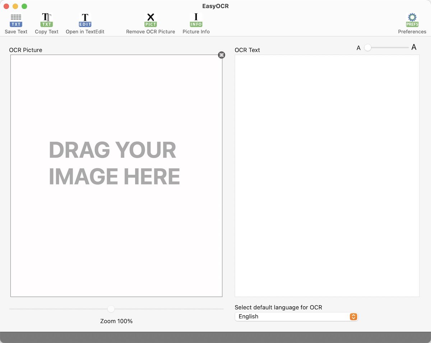Click the green full-screen window button

(x=24, y=6)
